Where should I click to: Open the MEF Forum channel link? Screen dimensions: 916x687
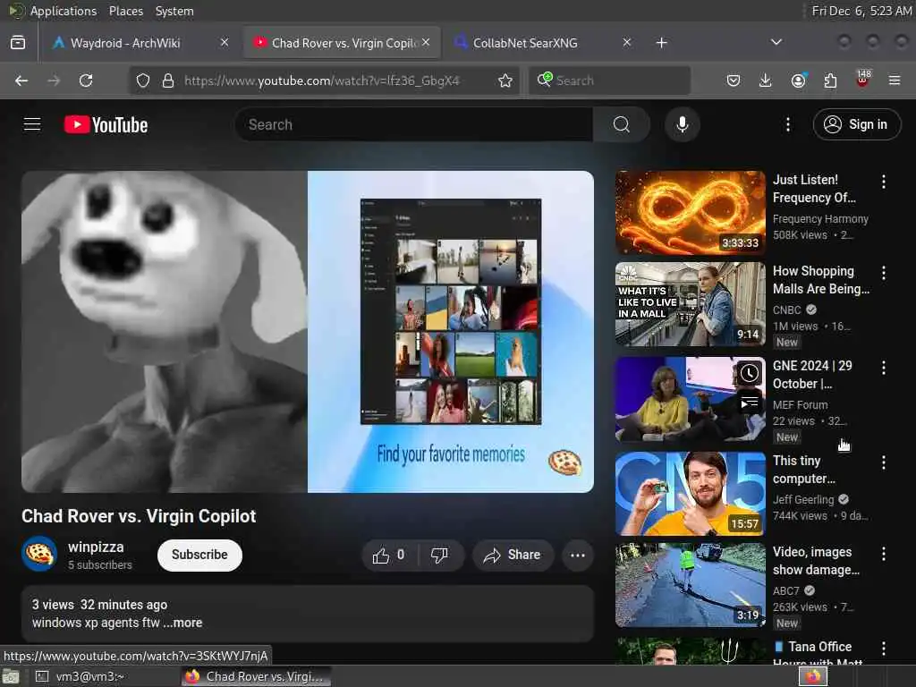click(x=800, y=405)
